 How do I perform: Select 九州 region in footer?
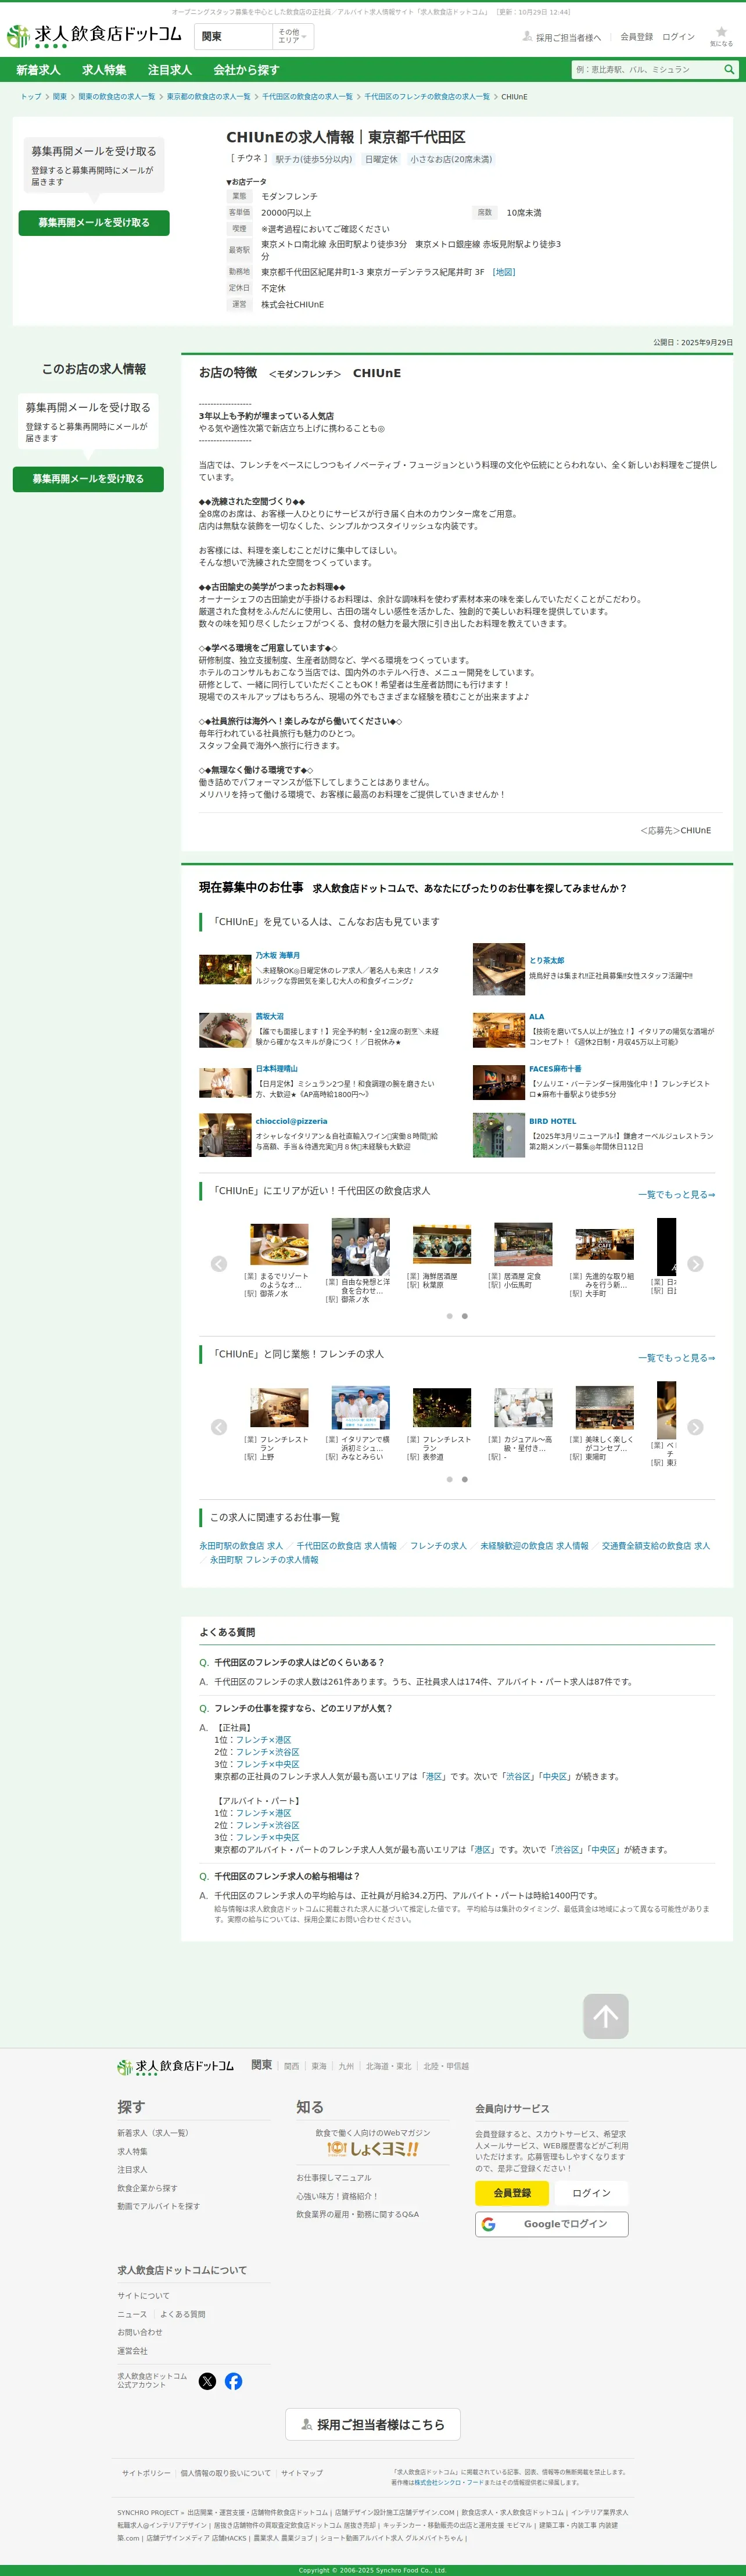tap(346, 2066)
